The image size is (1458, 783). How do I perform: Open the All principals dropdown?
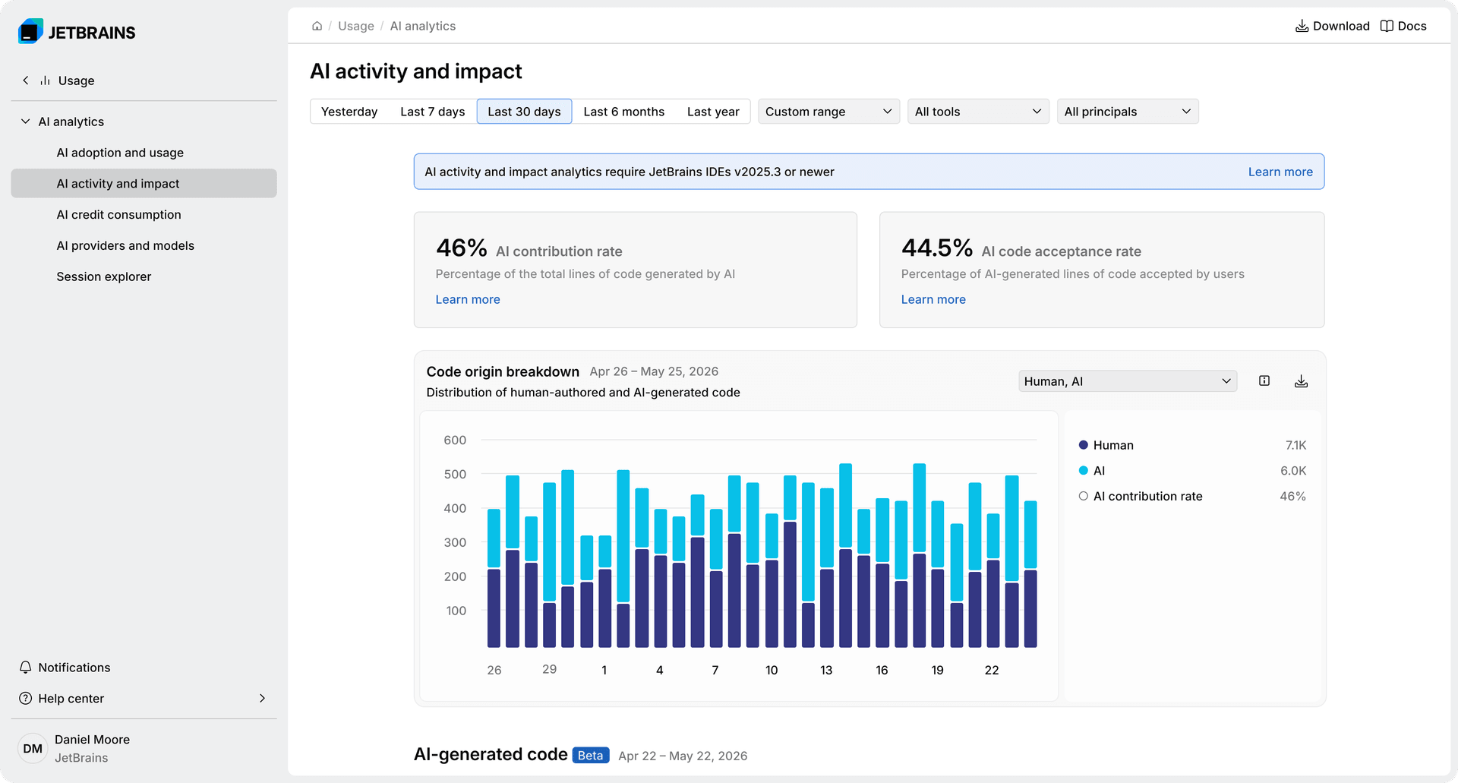(x=1128, y=112)
